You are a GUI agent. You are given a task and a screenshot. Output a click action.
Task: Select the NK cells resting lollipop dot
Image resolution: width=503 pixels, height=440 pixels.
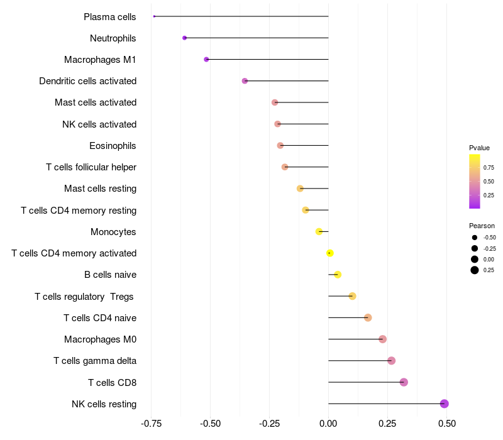(x=444, y=404)
